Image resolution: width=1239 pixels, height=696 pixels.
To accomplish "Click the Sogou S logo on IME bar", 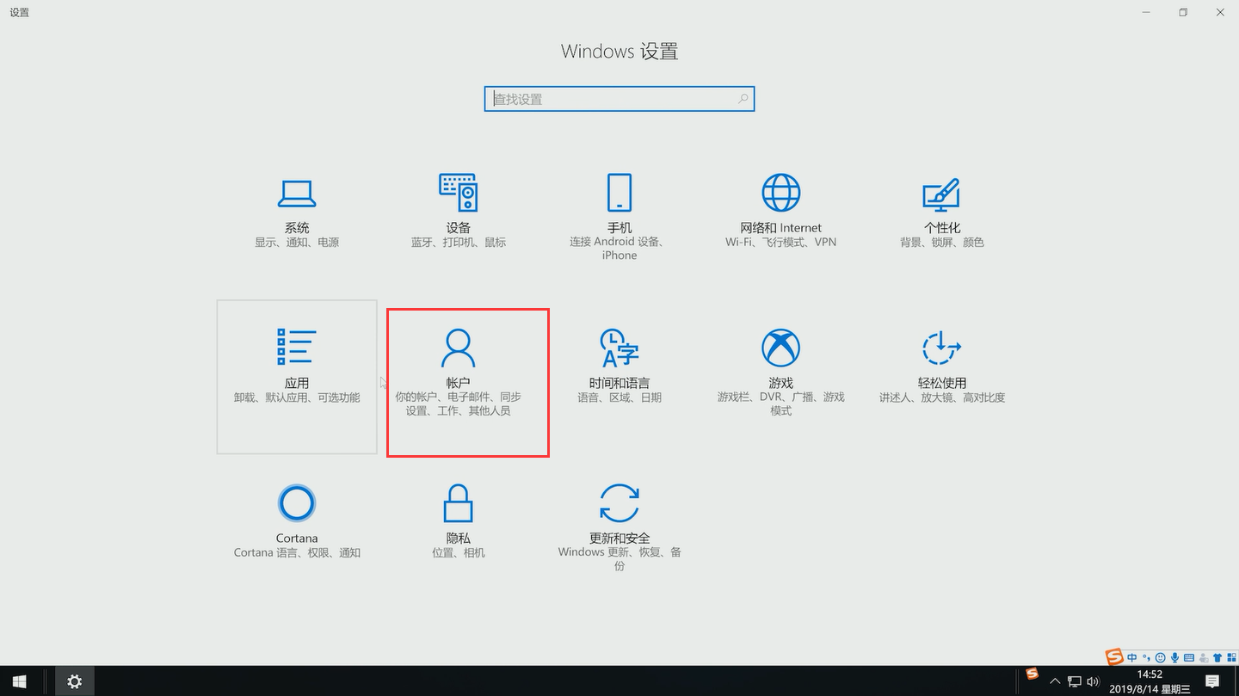I will point(1115,656).
